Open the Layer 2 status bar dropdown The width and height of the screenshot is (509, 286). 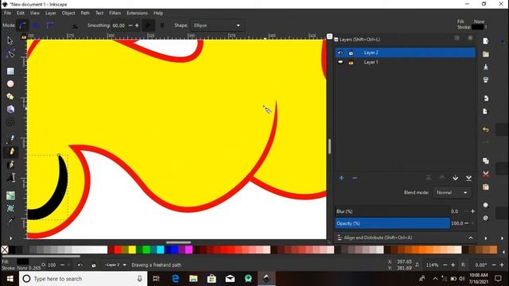[115, 265]
